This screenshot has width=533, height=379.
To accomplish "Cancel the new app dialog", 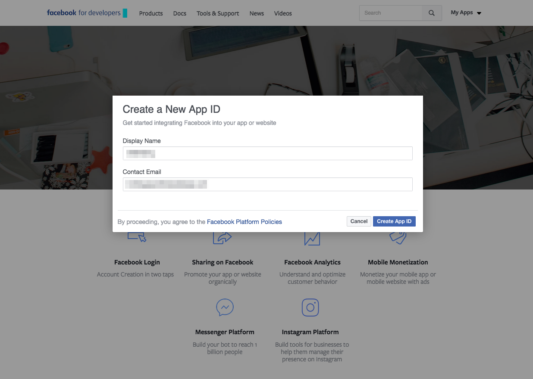I will tap(359, 221).
